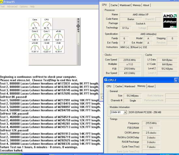Click the Test 4 M280335 14K FFT line
Image resolution: width=179 pixels, height=155 pixels.
(x=50, y=144)
